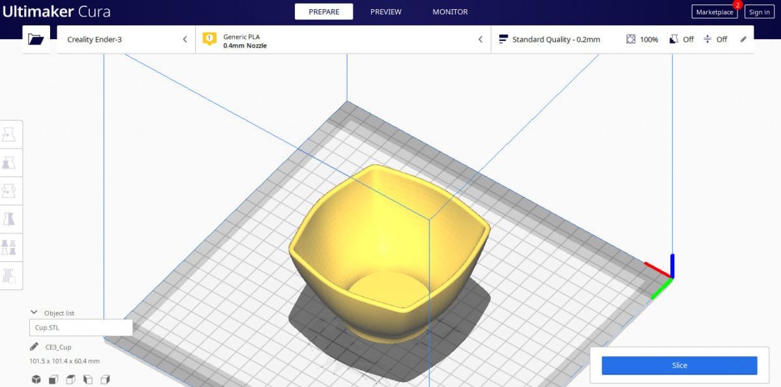Screen dimensions: 781x387
Task: Select the Scale tool in left toolbar
Action: pos(10,162)
